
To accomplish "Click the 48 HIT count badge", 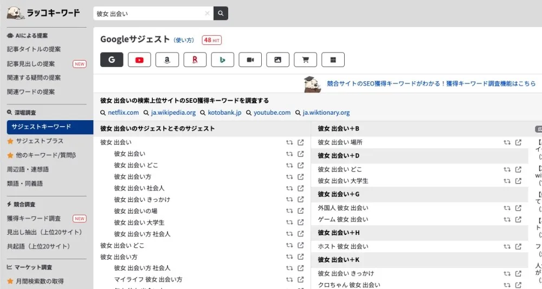I will click(x=212, y=41).
